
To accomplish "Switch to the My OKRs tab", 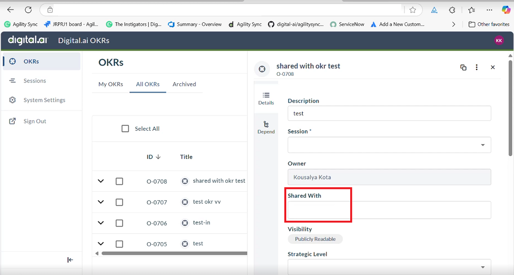I will (111, 84).
